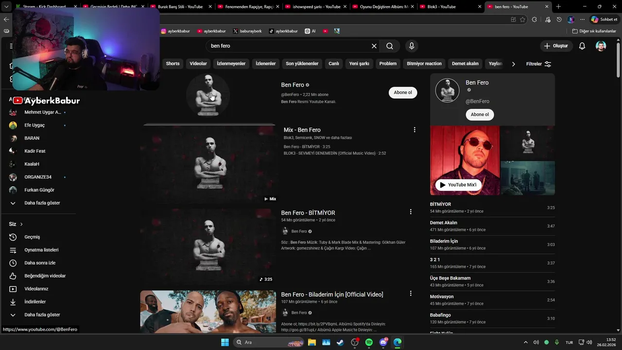Open Ben Fero - Biladerim İçin title link
This screenshot has height=350, width=622.
(x=332, y=295)
